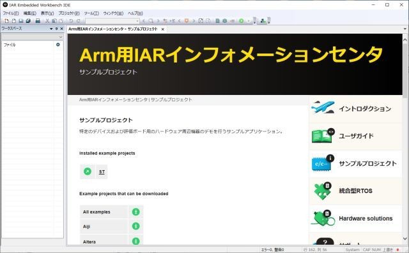Click the Compile icon in toolbar
Image resolution: width=409 pixels, height=253 pixels.
[x=217, y=21]
